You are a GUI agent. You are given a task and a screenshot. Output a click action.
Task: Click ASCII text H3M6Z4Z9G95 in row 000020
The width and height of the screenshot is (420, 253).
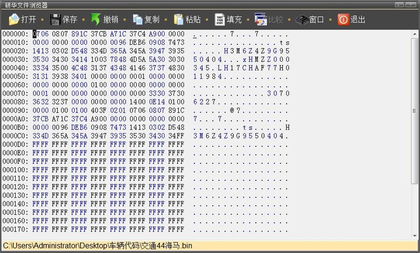256,51
